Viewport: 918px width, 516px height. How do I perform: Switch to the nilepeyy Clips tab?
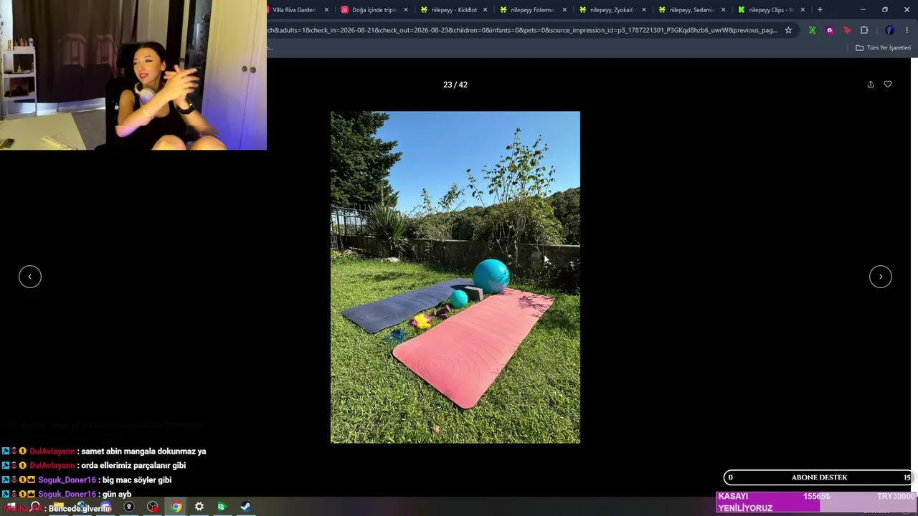pyautogui.click(x=770, y=10)
